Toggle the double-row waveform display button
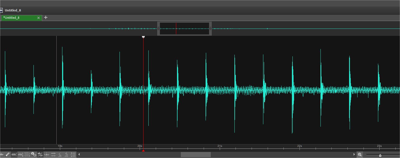400x158 pixels. tap(53, 154)
